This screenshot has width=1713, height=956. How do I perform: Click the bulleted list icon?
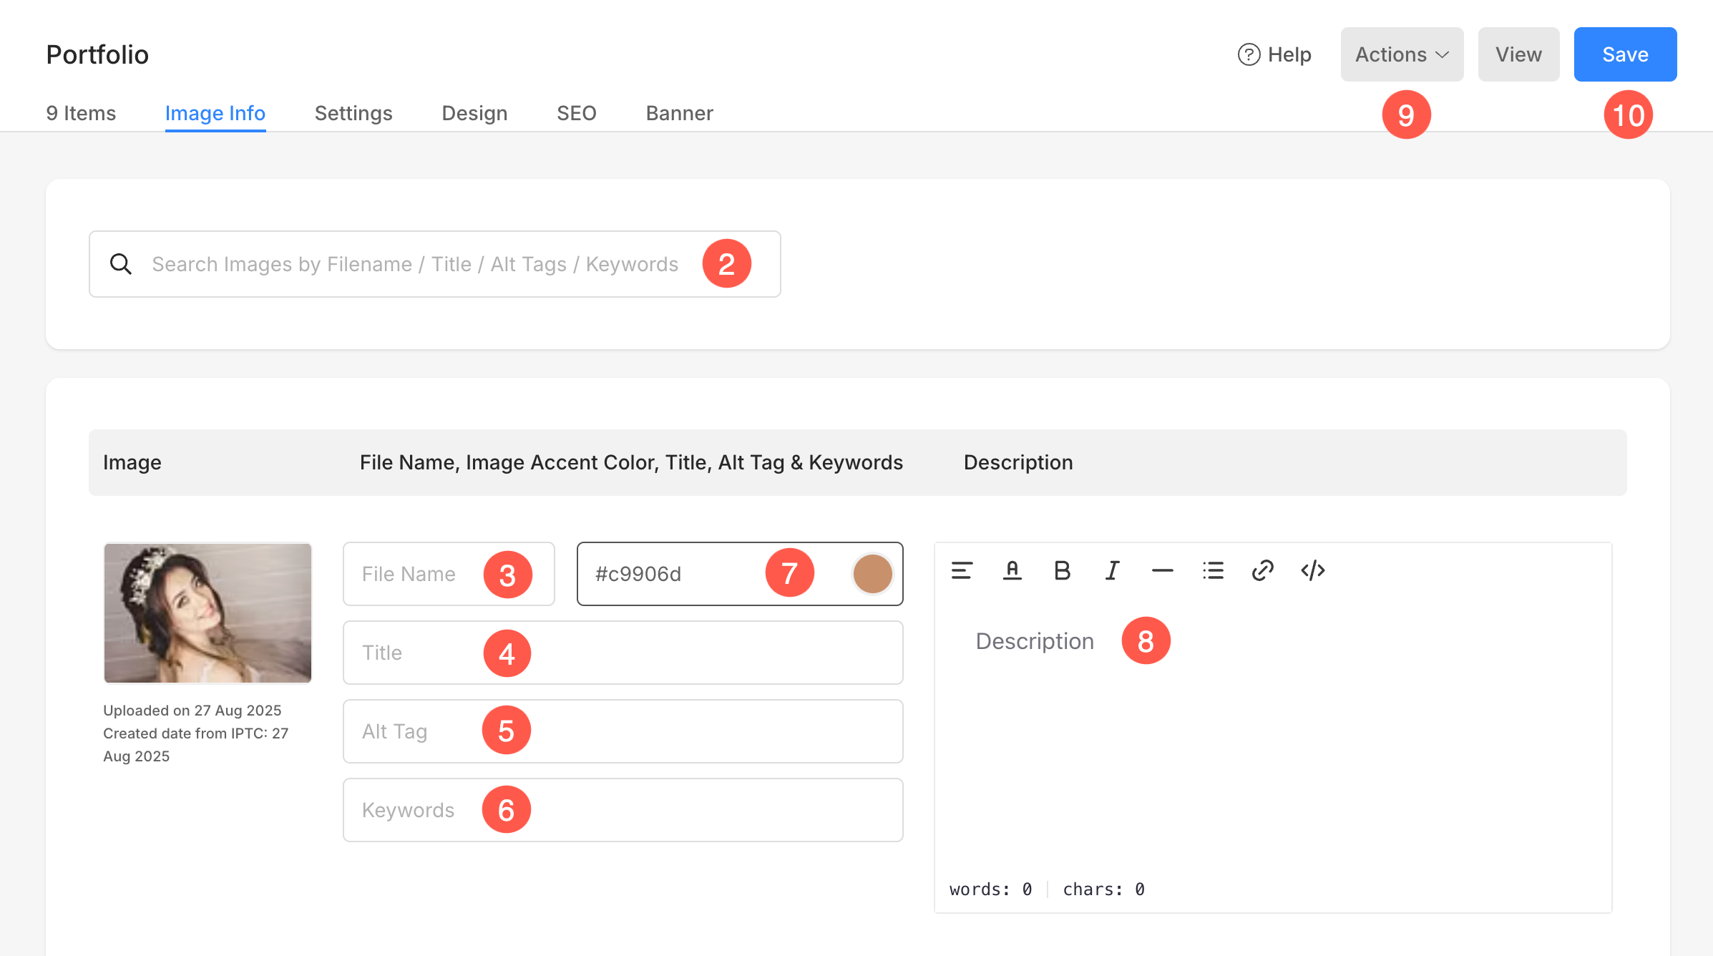pos(1213,570)
